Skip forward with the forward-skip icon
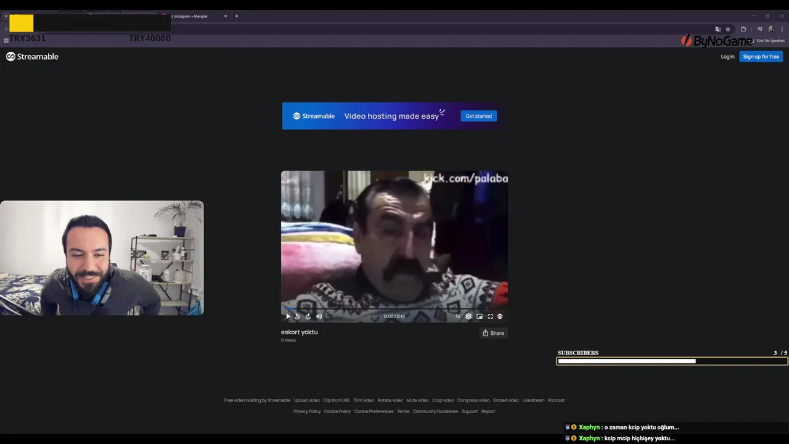This screenshot has width=789, height=444. 308,316
